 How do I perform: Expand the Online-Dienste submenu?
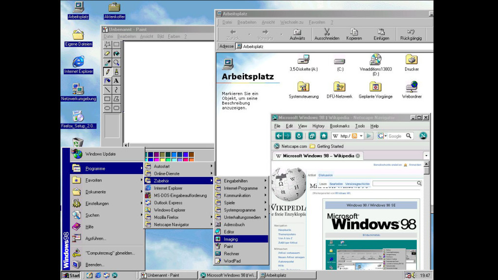(x=179, y=174)
